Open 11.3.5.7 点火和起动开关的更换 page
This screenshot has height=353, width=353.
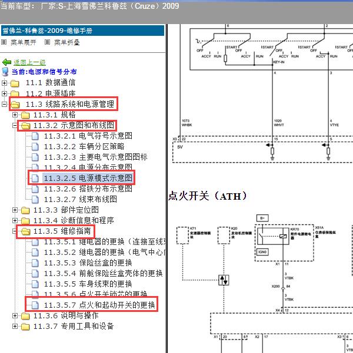pyautogui.click(x=99, y=305)
